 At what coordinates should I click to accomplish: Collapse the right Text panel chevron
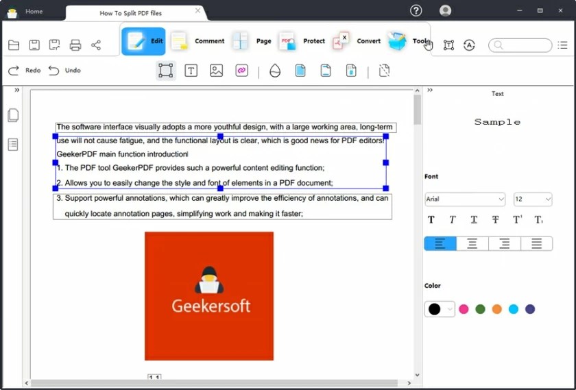click(430, 90)
